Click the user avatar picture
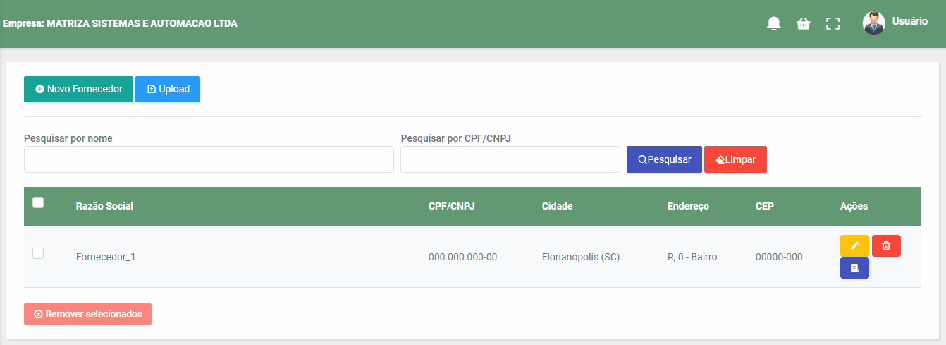 (x=874, y=23)
